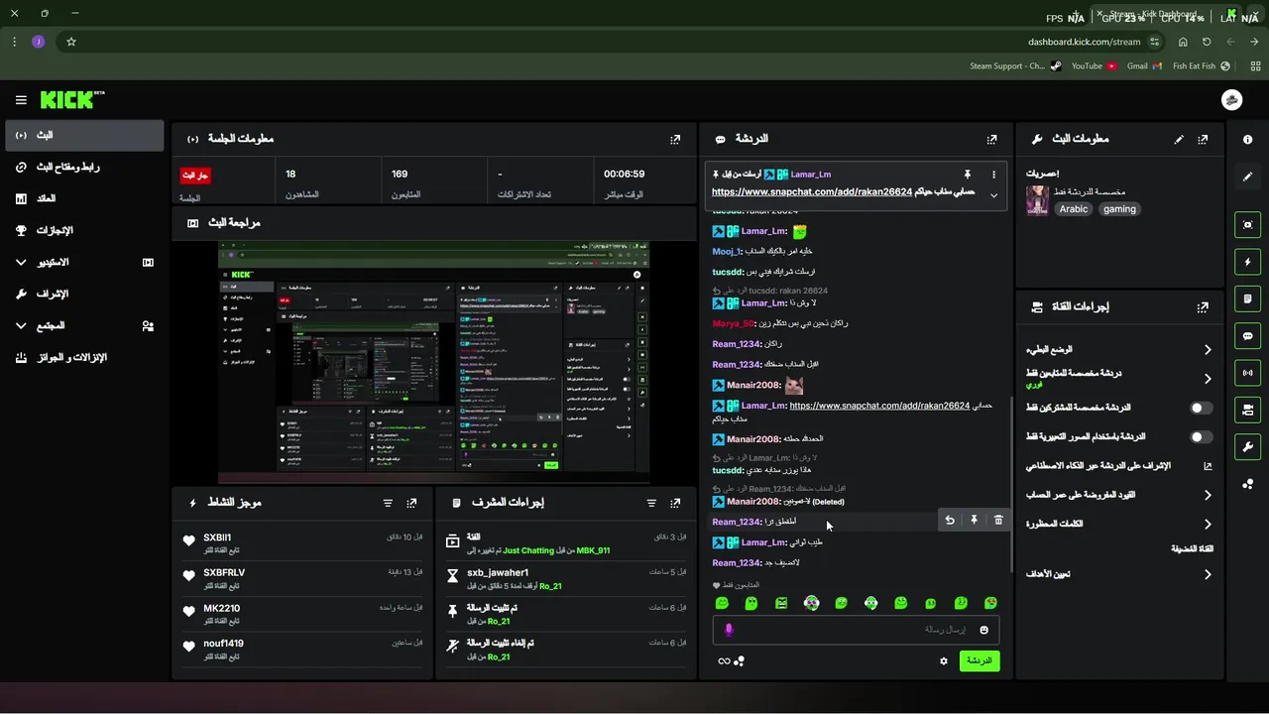This screenshot has height=714, width=1269.
Task: Pop out the إجراءات المشرف panel
Action: [x=675, y=503]
